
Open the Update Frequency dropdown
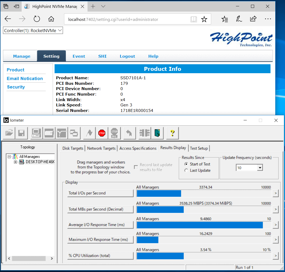point(260,167)
